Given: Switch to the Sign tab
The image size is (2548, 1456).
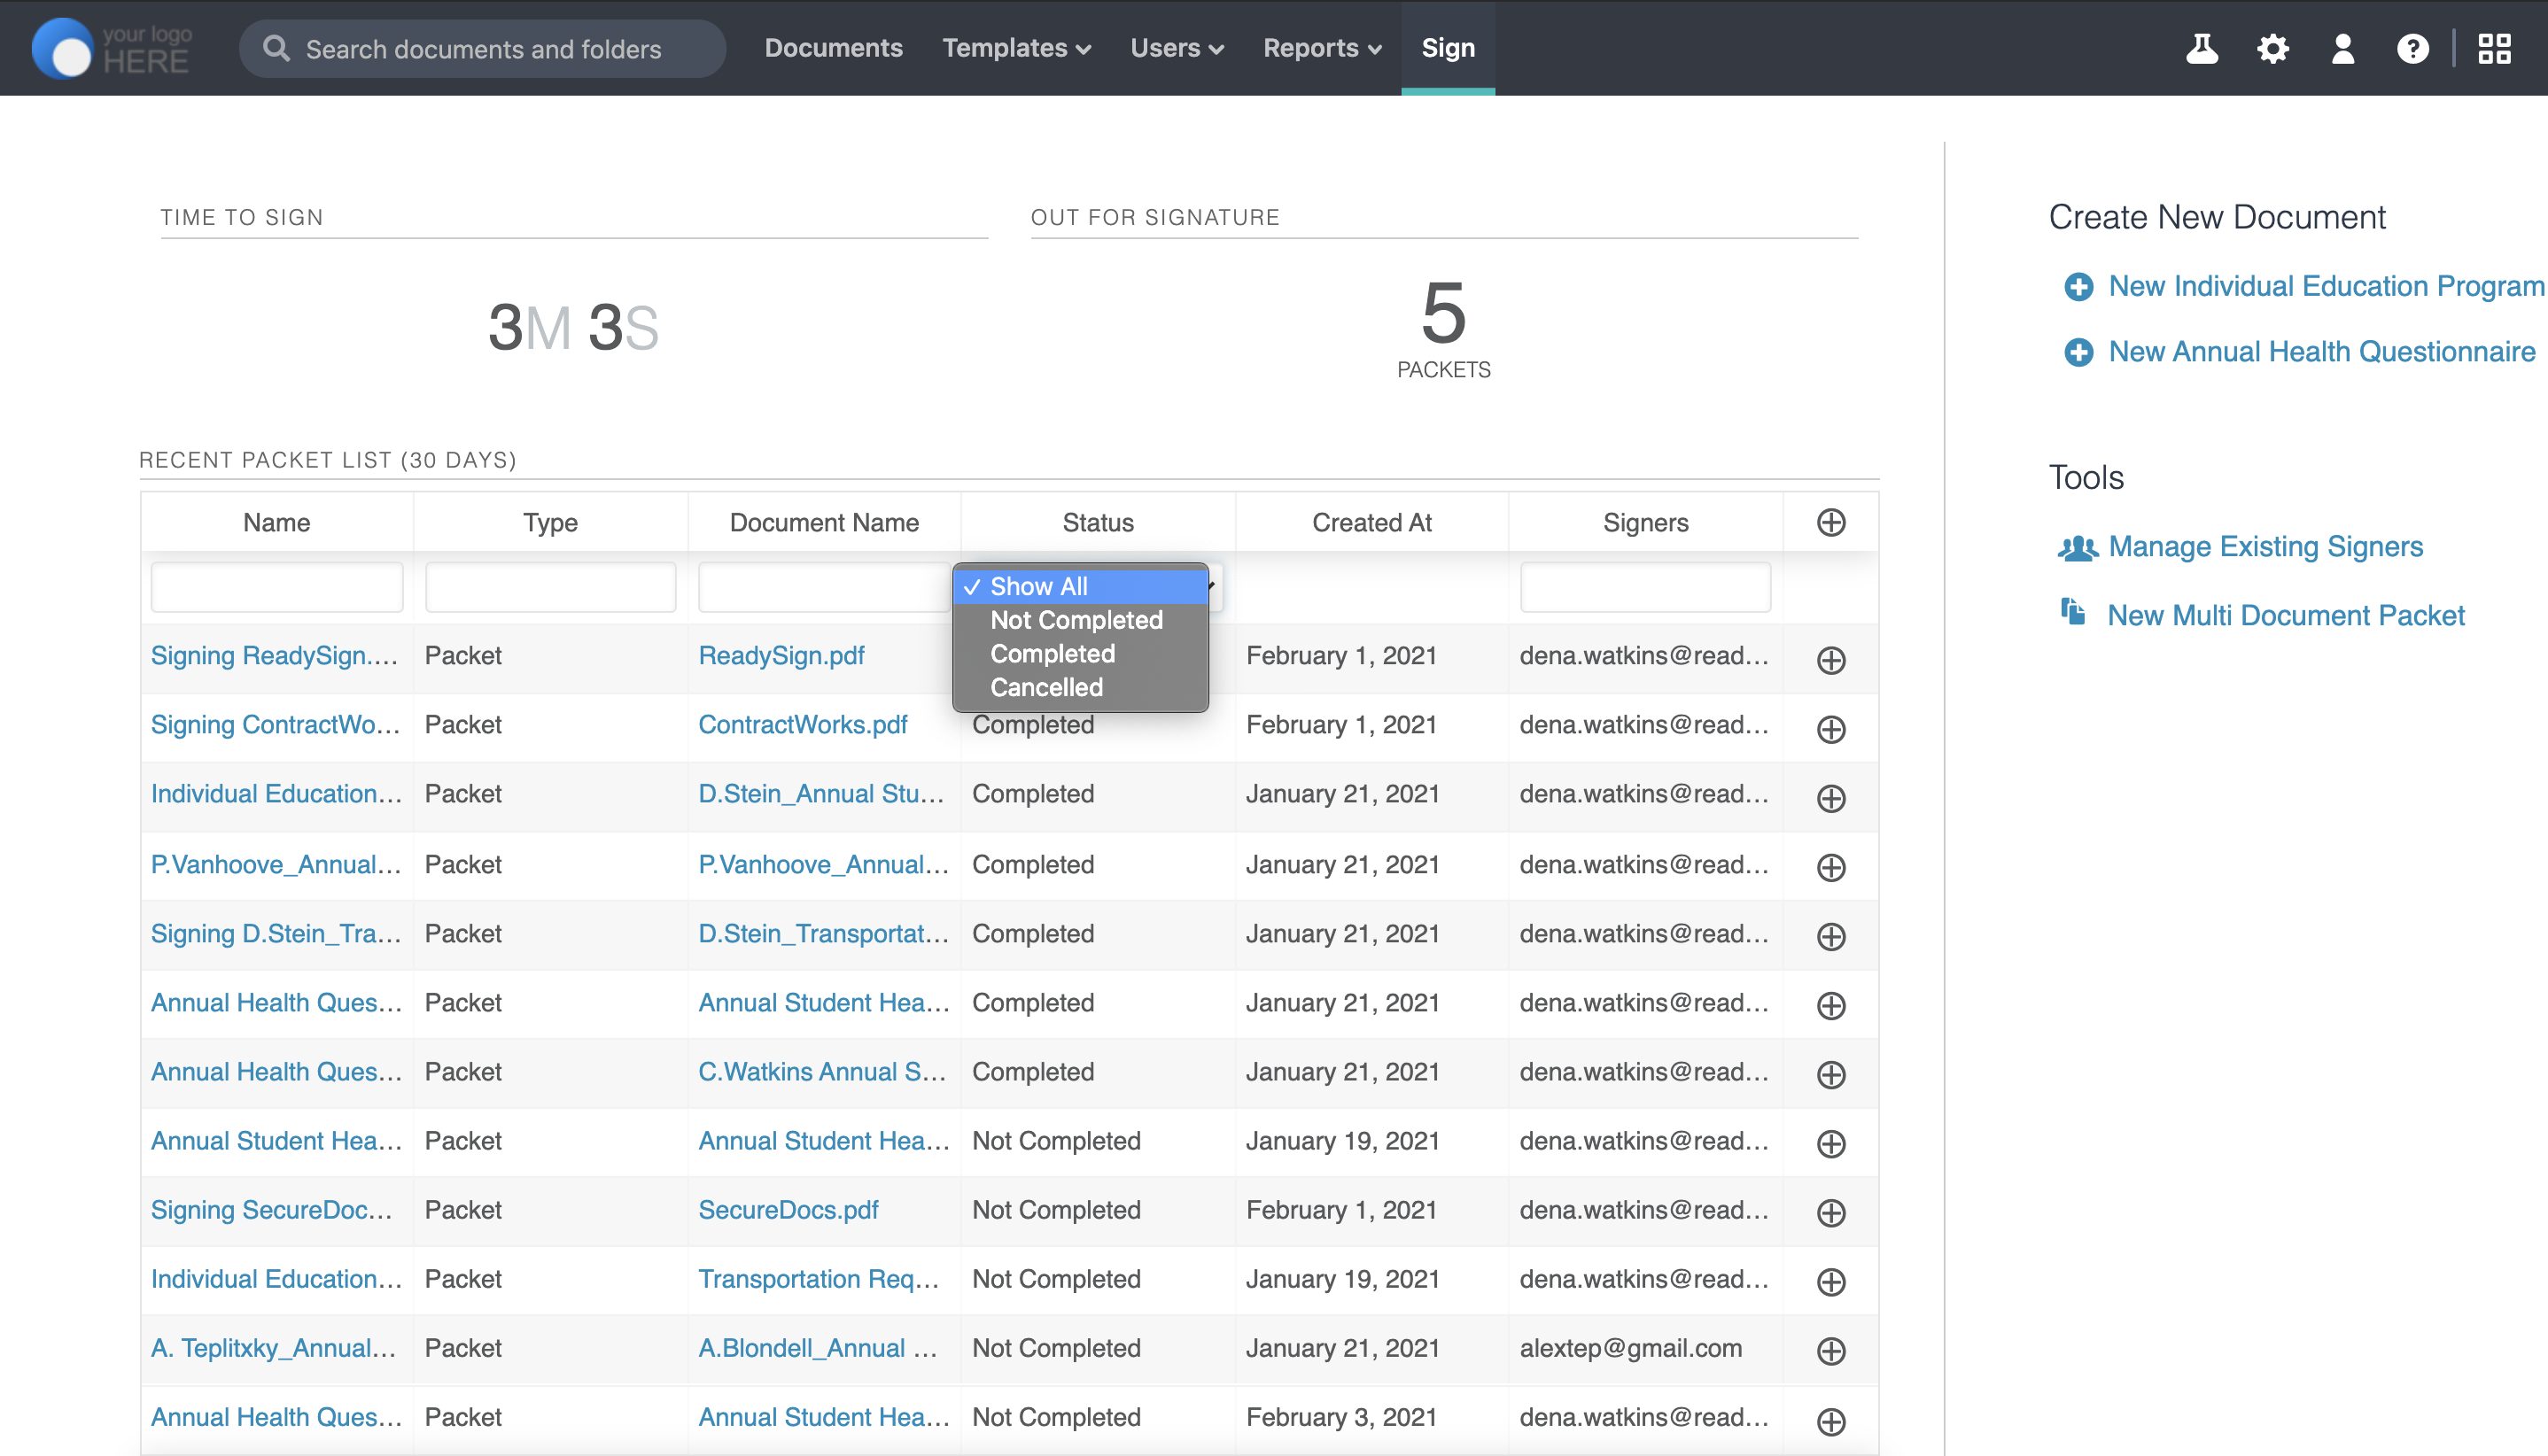Looking at the screenshot, I should (1448, 48).
